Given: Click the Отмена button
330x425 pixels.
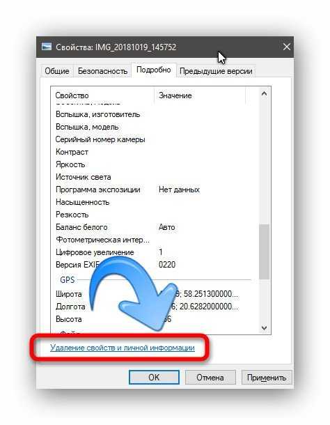Looking at the screenshot, I should [x=210, y=378].
